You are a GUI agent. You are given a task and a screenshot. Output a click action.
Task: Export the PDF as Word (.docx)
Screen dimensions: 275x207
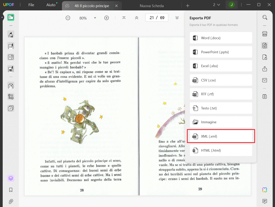(x=221, y=38)
